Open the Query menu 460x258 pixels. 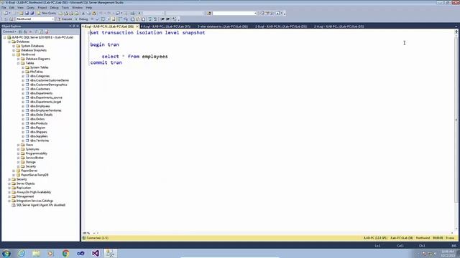coord(30,8)
